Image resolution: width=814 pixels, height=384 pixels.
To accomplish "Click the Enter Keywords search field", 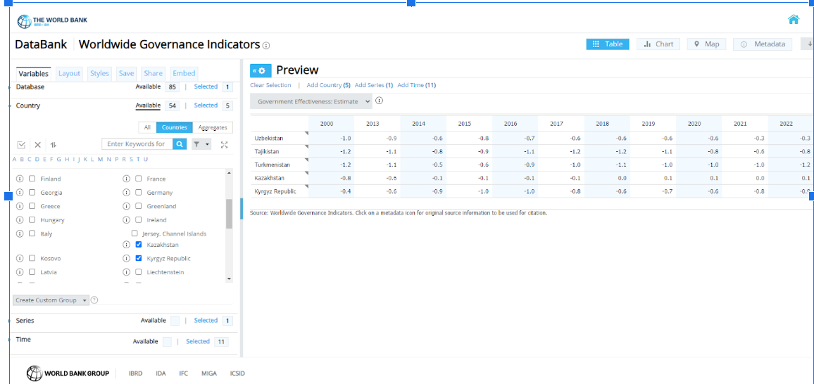I will (137, 144).
